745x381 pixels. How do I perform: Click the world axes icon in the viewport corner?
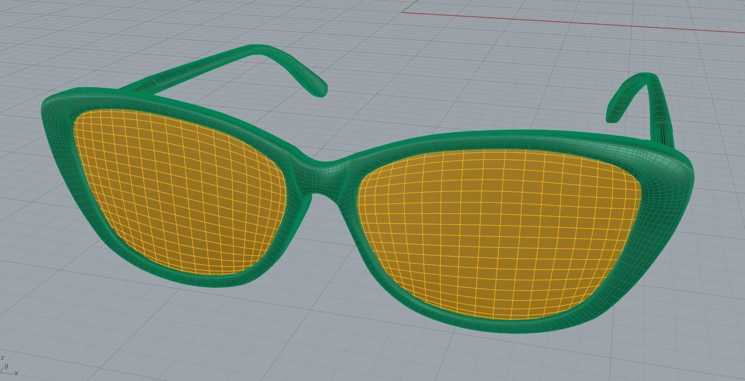pos(9,367)
